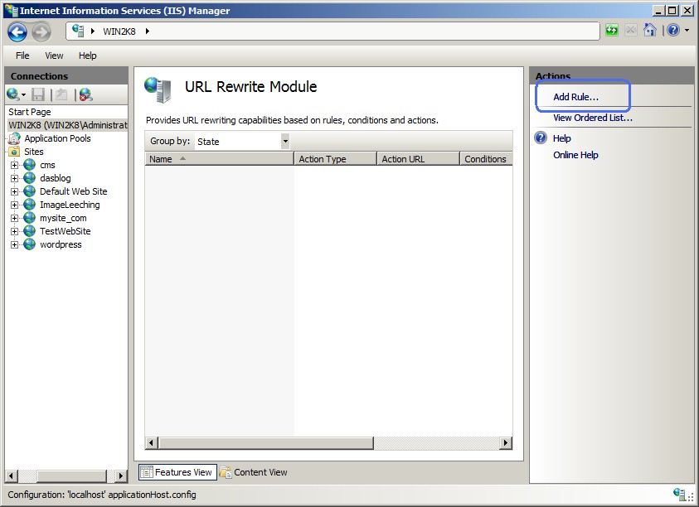This screenshot has height=507, width=699.
Task: Open the Help menu
Action: click(x=87, y=56)
